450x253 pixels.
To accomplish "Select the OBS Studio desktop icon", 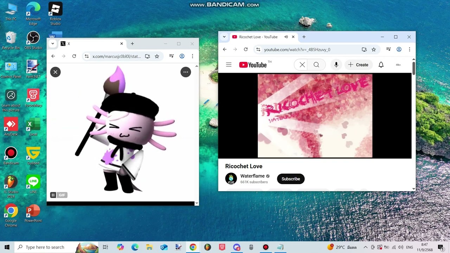I will (x=33, y=41).
